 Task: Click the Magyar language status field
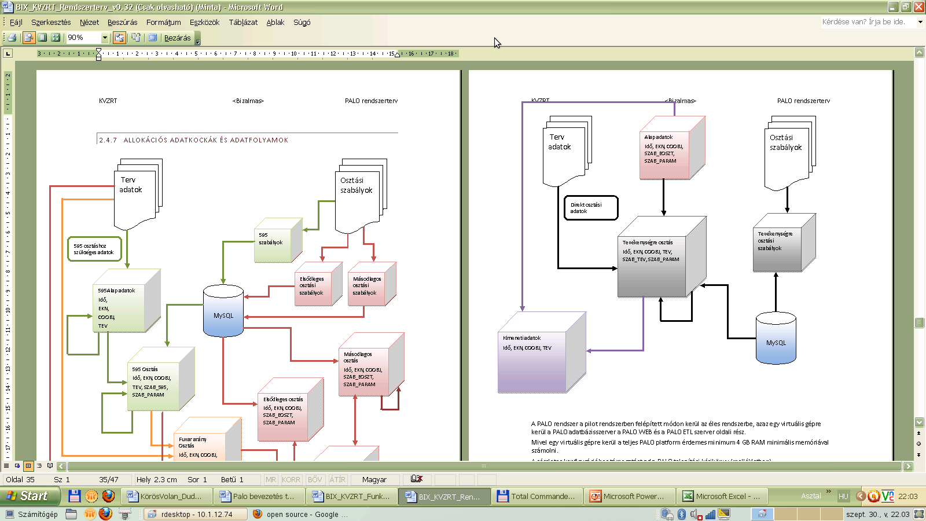(374, 479)
